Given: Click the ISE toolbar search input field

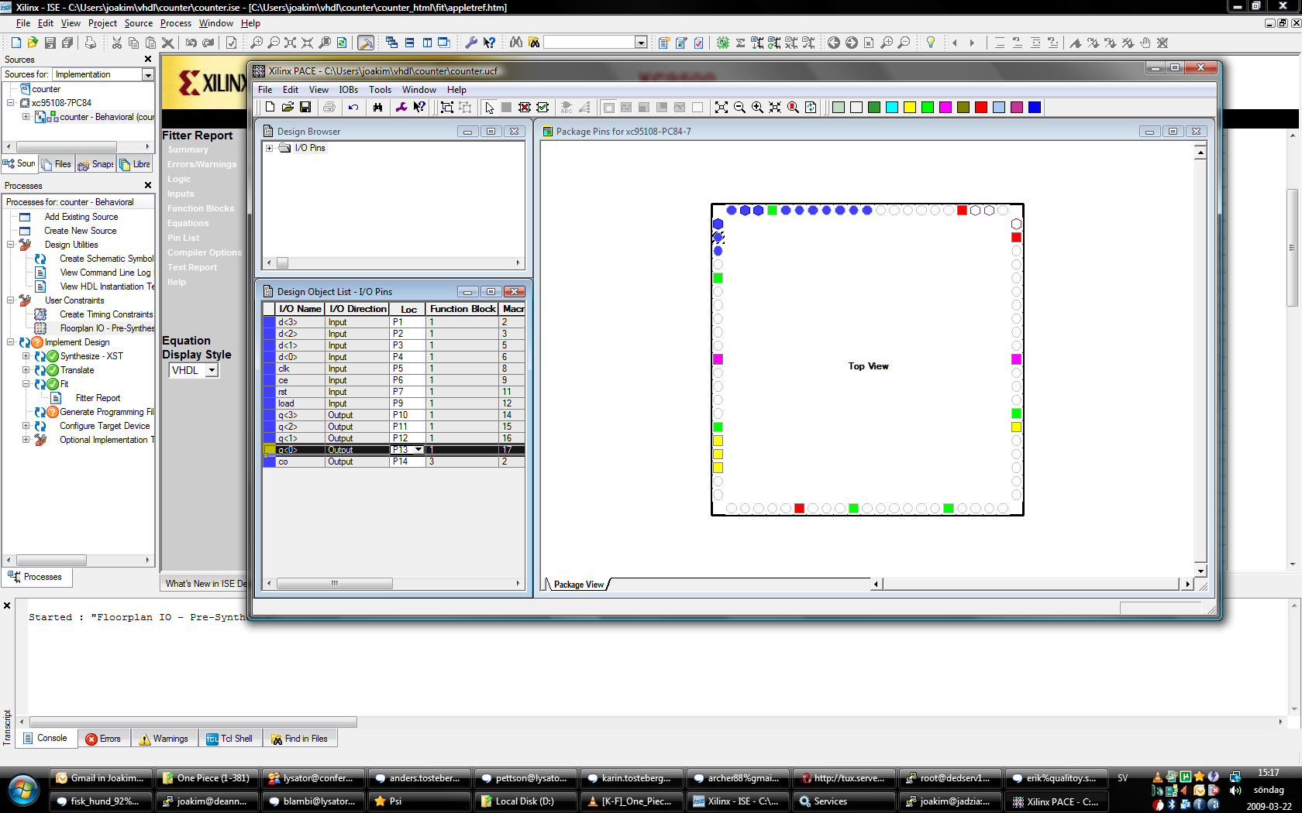Looking at the screenshot, I should pyautogui.click(x=589, y=43).
